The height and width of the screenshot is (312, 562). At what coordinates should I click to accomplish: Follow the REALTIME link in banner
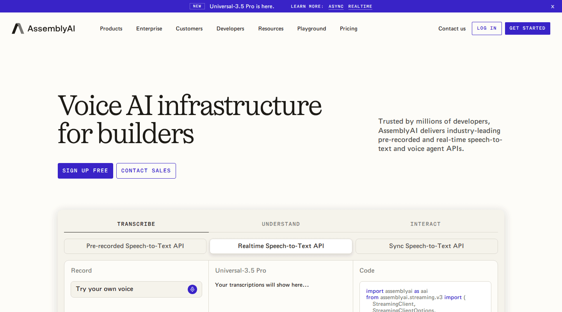360,7
